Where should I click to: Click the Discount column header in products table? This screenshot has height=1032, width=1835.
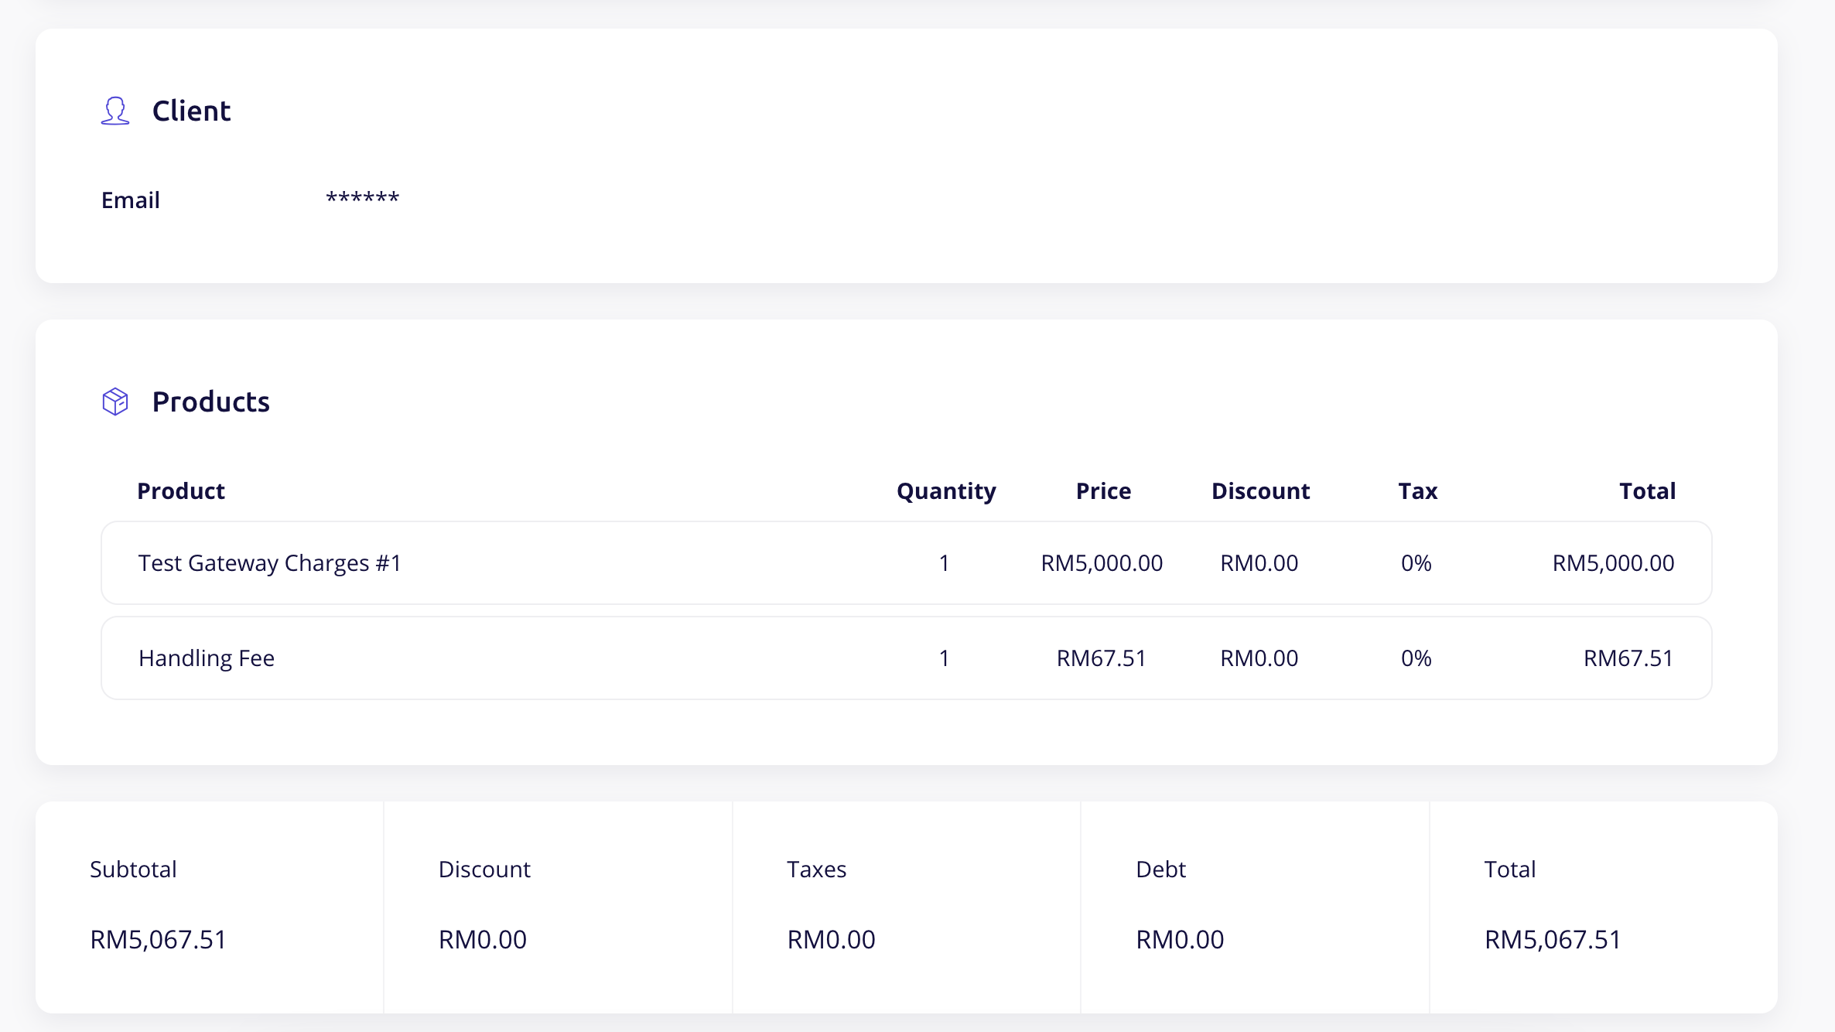coord(1260,490)
